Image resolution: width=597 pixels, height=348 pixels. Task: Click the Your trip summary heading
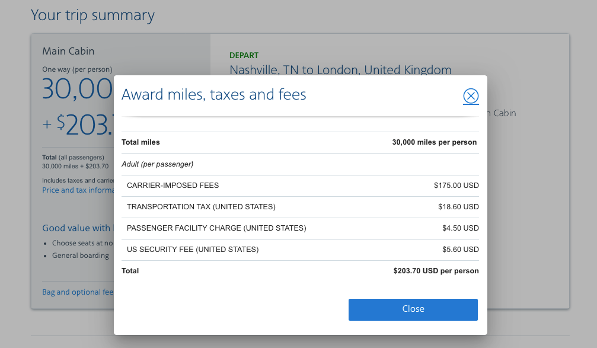coord(92,15)
